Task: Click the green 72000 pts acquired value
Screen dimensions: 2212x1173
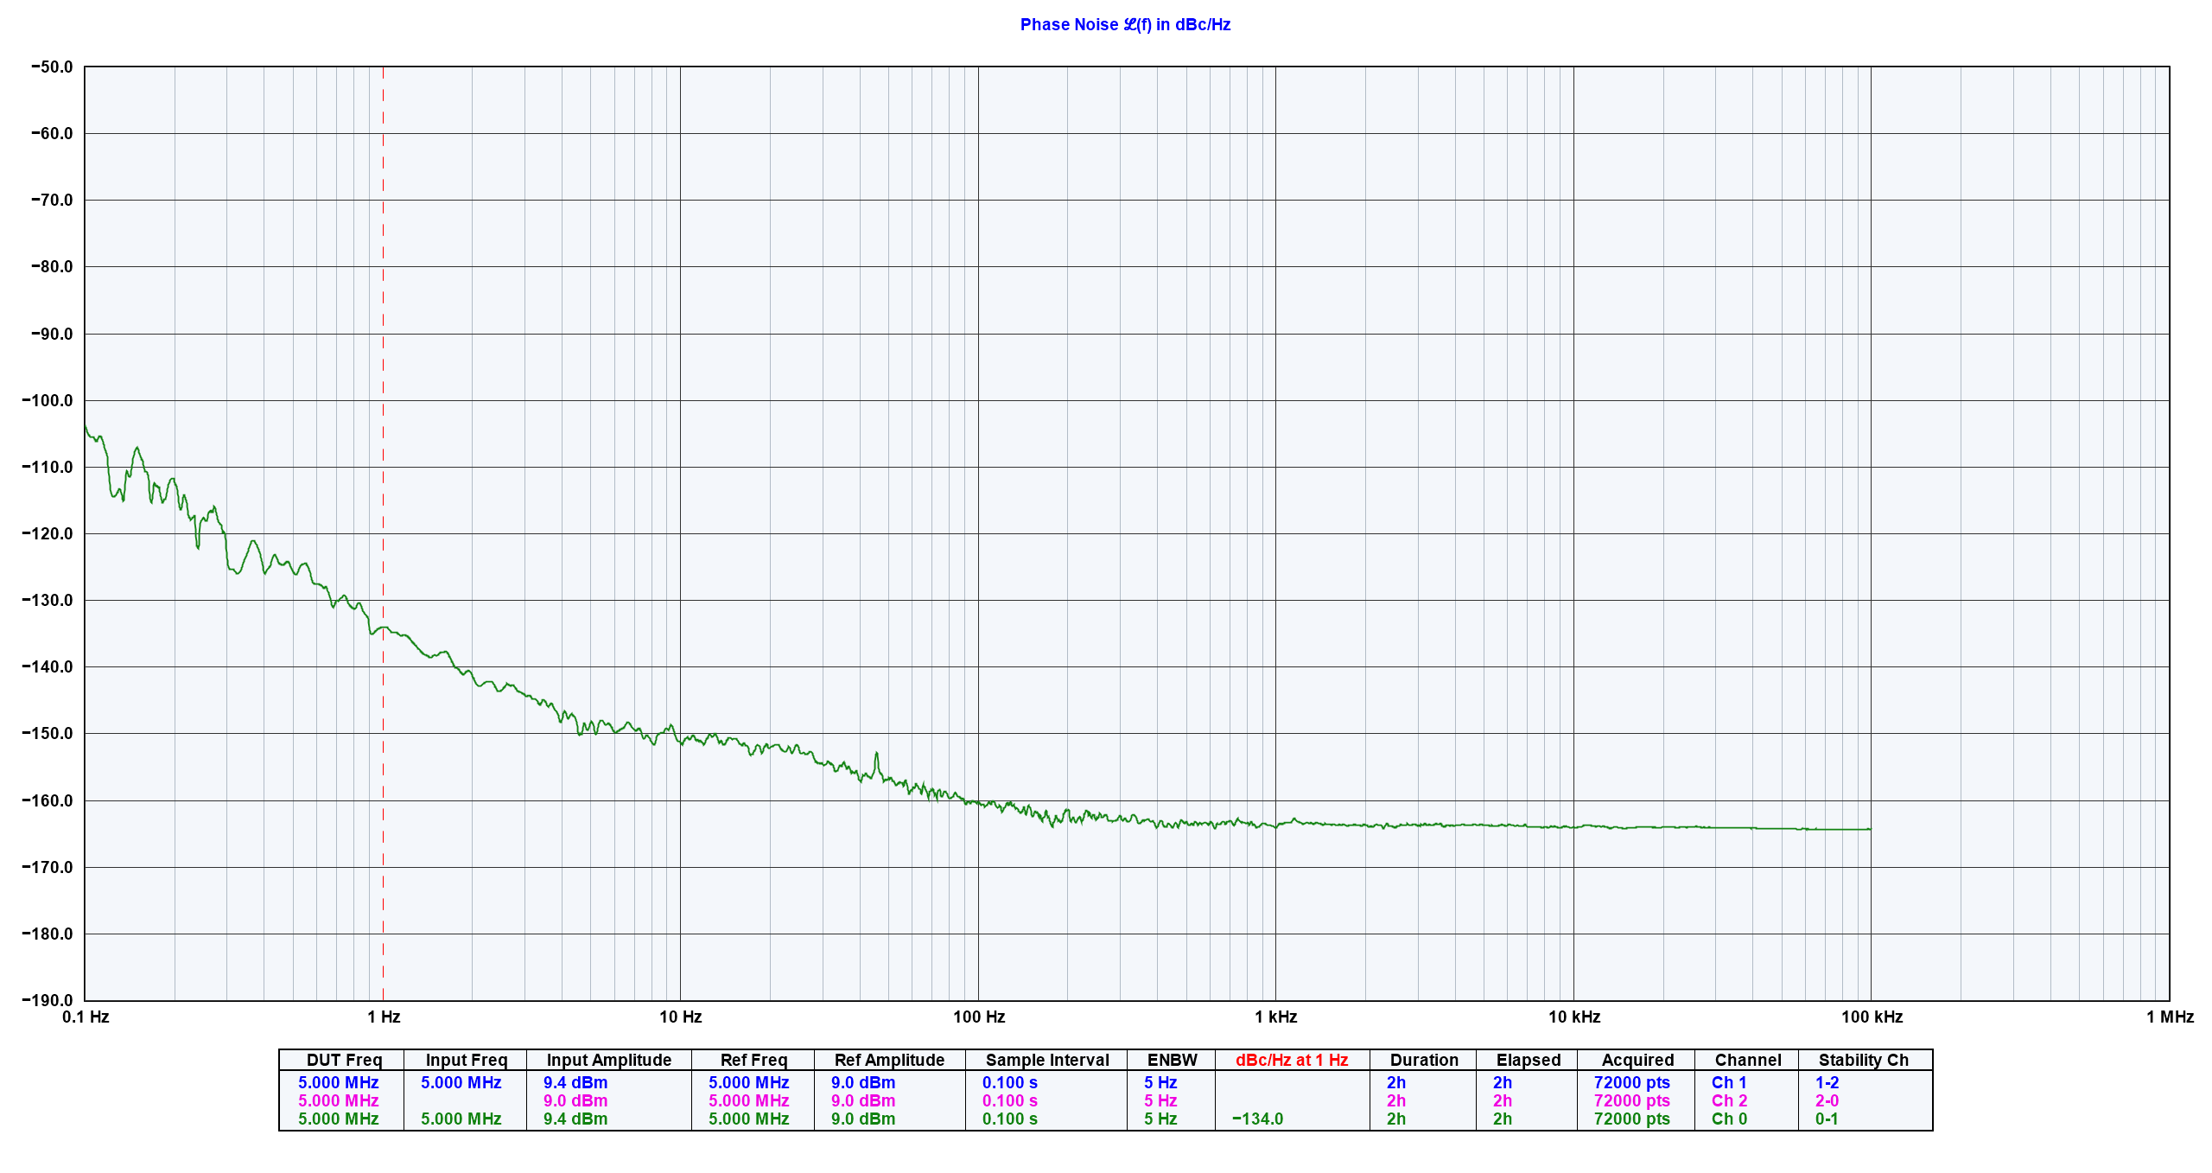Action: tap(1631, 1119)
